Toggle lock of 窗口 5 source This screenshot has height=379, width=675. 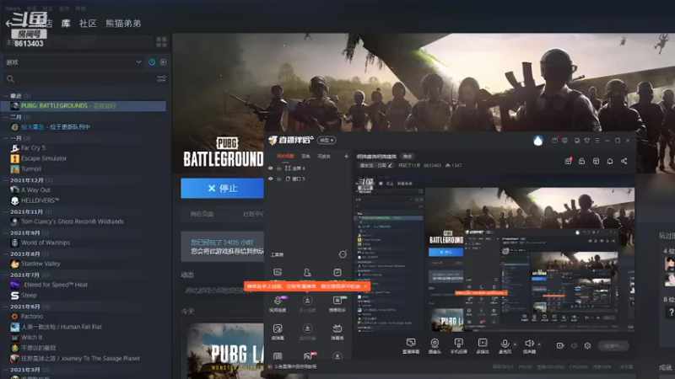[279, 179]
